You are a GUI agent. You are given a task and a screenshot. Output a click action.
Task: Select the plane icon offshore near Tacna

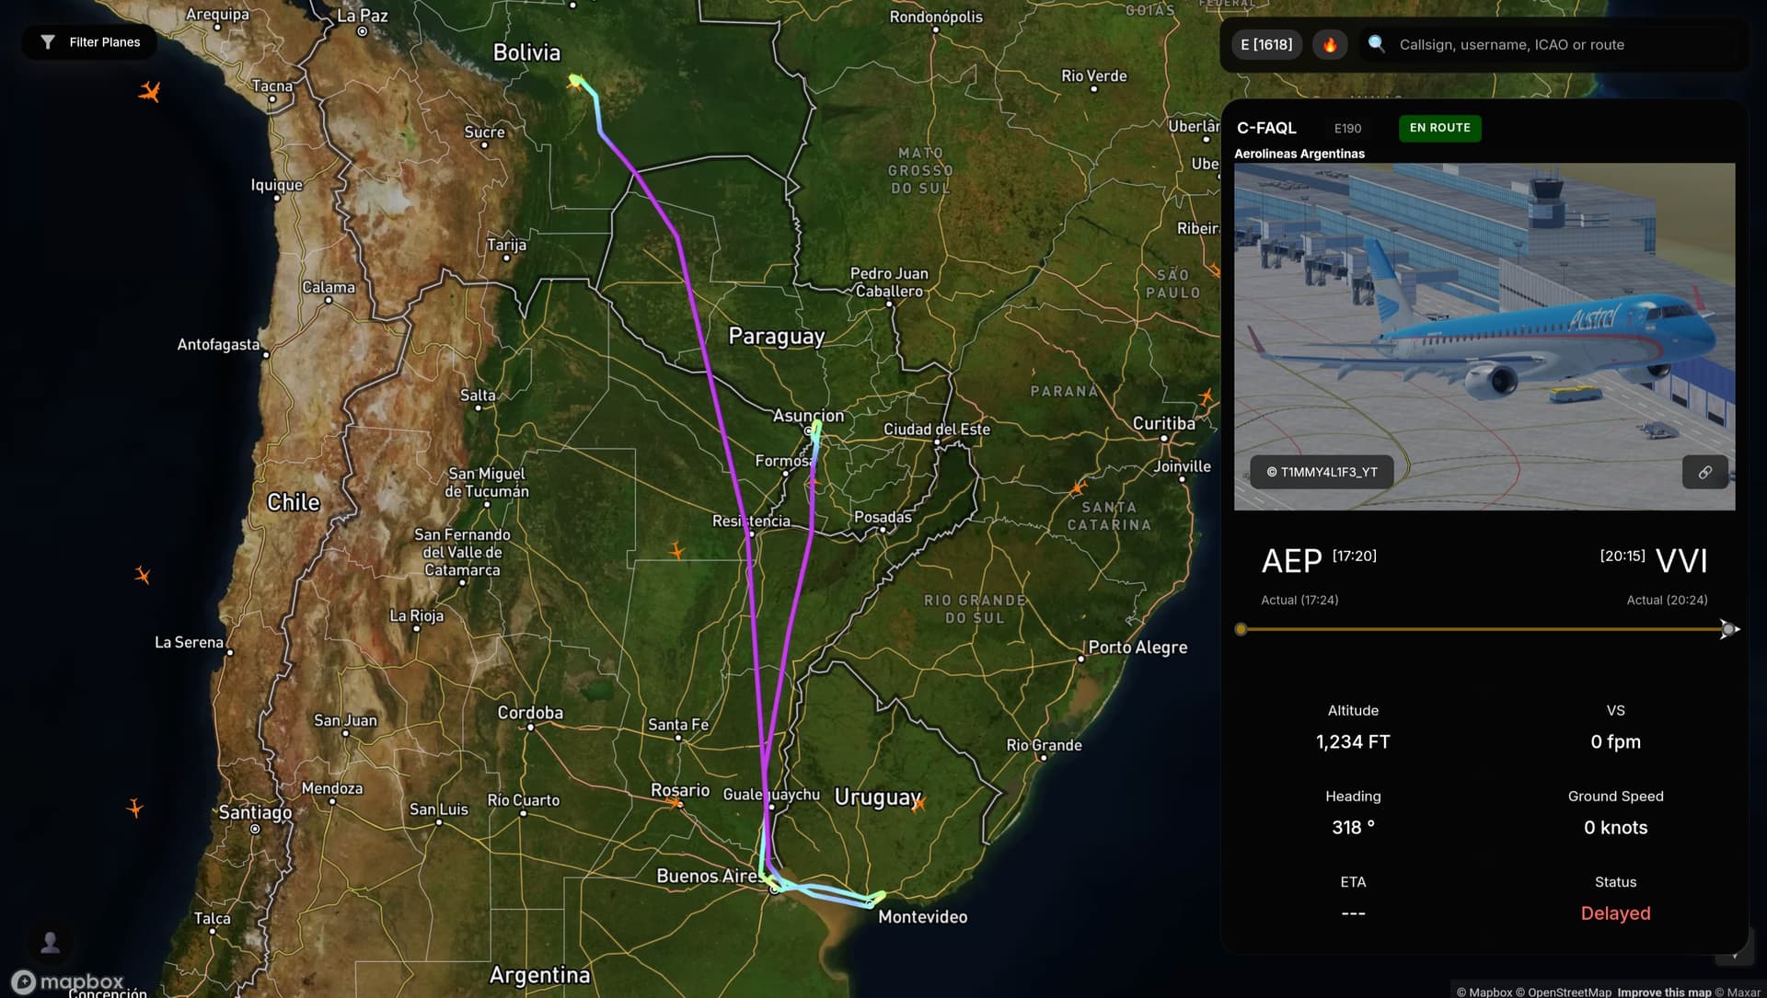coord(150,91)
